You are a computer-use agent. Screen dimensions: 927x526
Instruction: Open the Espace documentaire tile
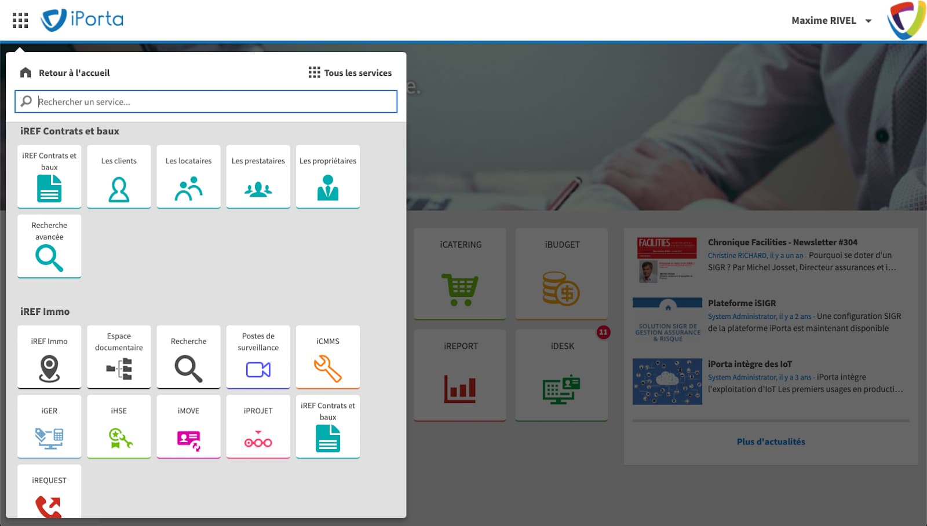[x=119, y=356]
